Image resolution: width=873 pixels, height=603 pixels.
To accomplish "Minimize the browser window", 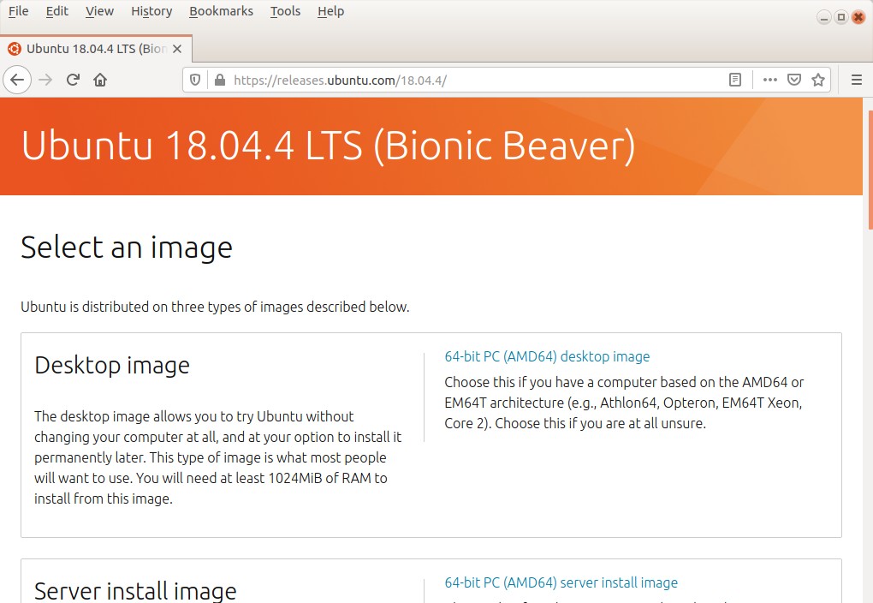I will point(824,17).
